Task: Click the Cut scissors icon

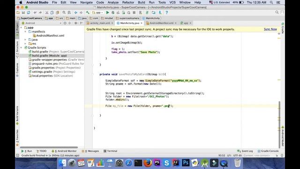Action: (47, 13)
